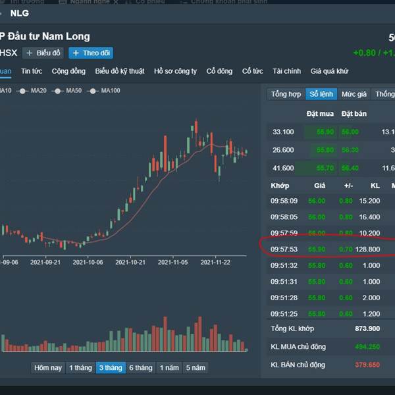Click the Đặt bán column header
395x395 pixels.
[354, 114]
